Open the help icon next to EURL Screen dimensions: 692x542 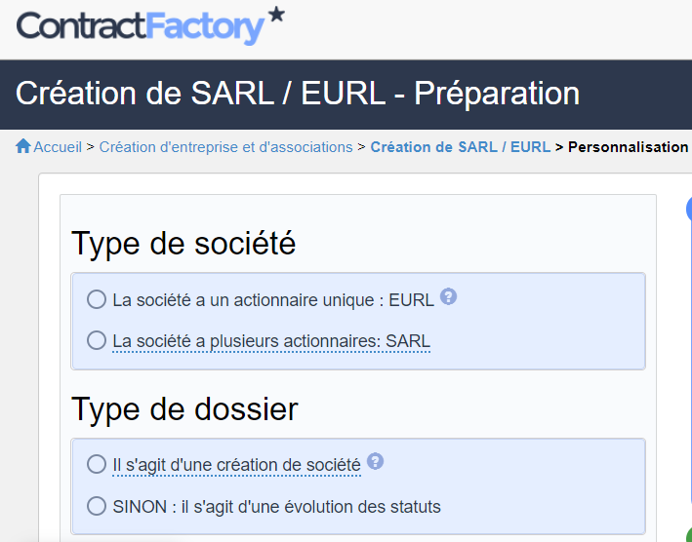[448, 296]
